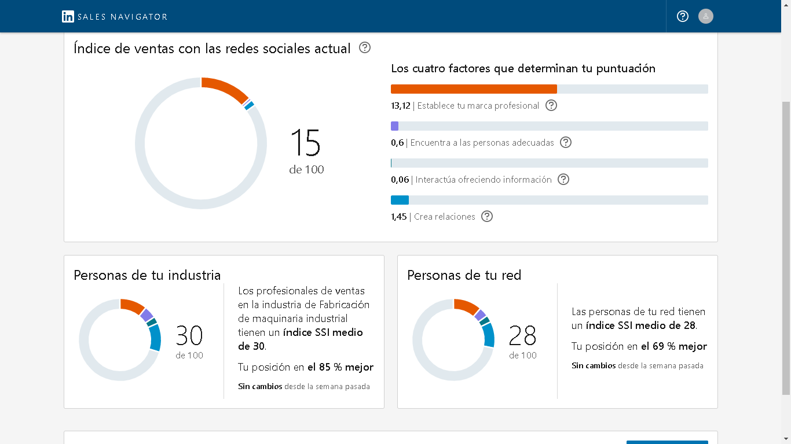Screen dimensions: 791x444
Task: Click the Personas de tu red donut chart
Action: click(x=453, y=339)
